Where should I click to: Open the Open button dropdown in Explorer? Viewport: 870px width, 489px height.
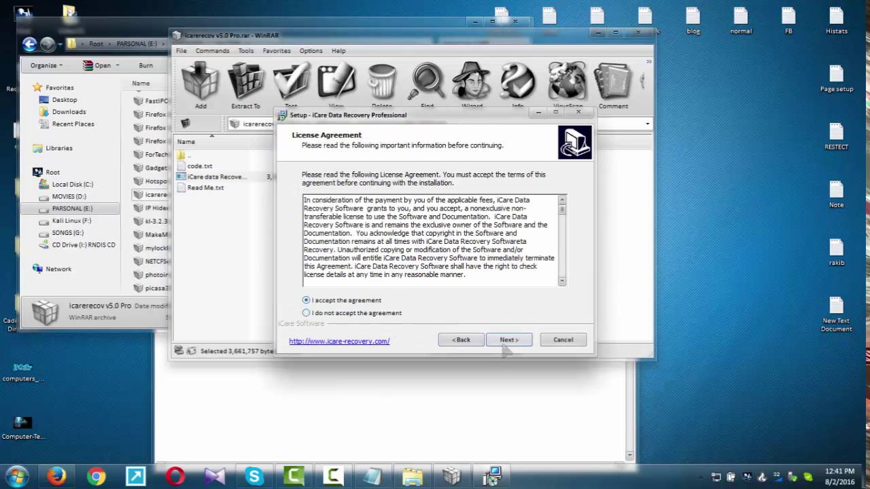pos(117,65)
